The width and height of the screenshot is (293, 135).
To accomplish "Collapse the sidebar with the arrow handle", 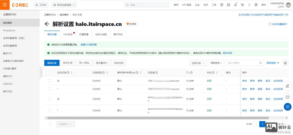I will 41,72.
